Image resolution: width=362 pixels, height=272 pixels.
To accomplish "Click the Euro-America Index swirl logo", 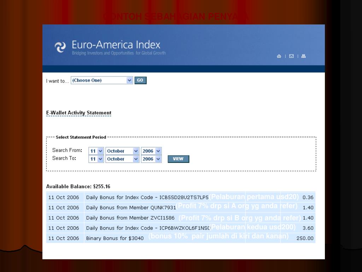I will point(60,47).
